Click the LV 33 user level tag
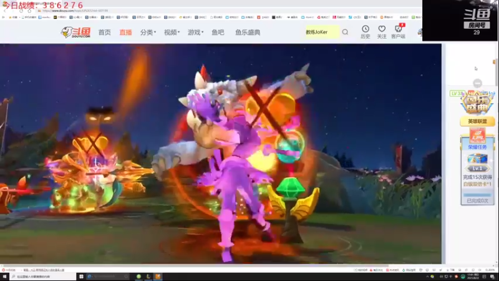This screenshot has height=281, width=499. pos(457,93)
